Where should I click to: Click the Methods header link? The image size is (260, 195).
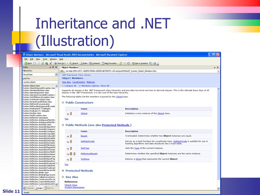(x=91, y=82)
